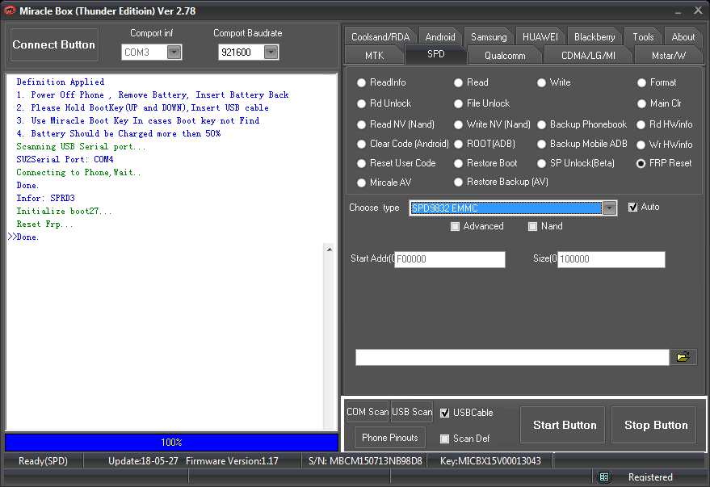Switch to the MTK tab
Screen dimensions: 710x487
tap(374, 55)
